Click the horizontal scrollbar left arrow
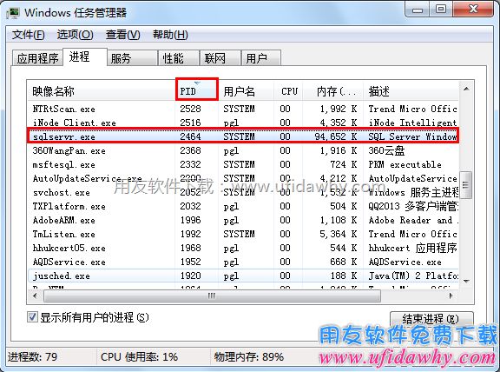 coord(35,296)
